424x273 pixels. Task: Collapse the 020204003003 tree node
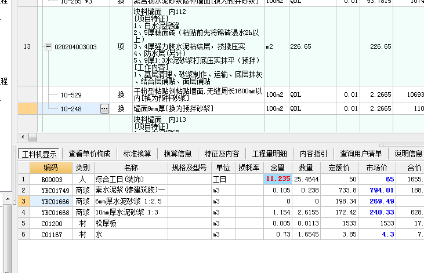[48, 47]
